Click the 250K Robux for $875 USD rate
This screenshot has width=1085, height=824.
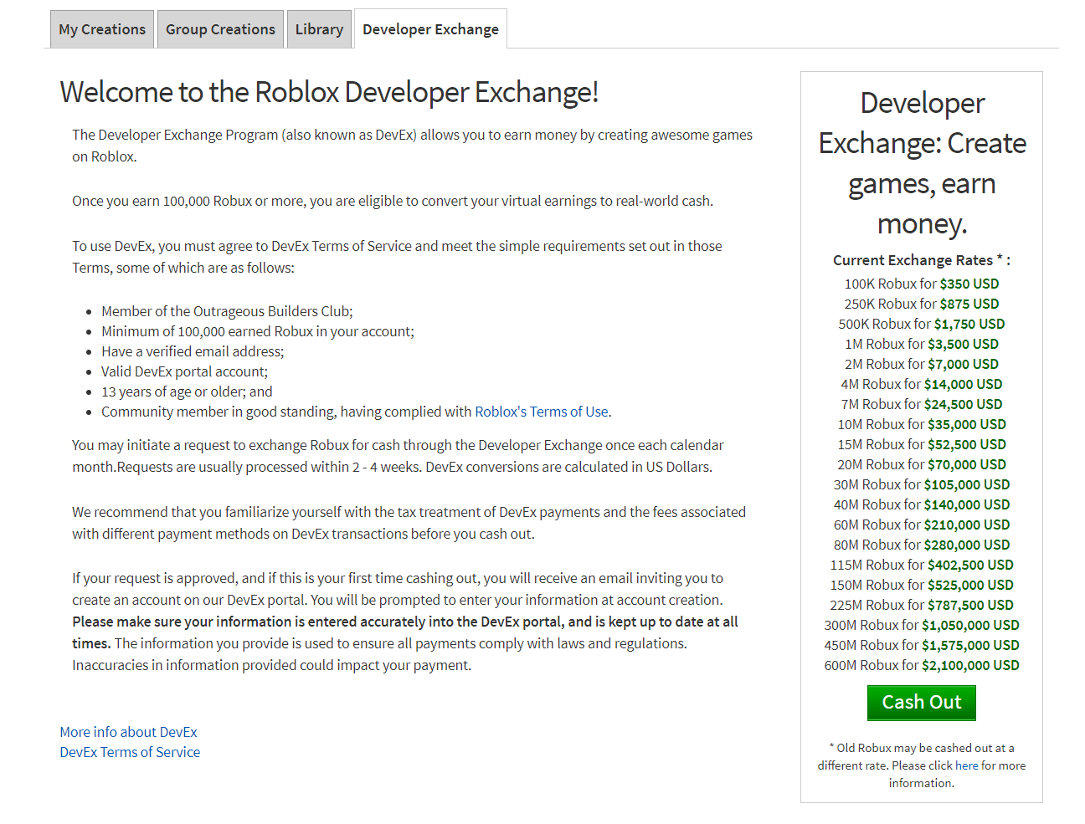coord(921,304)
